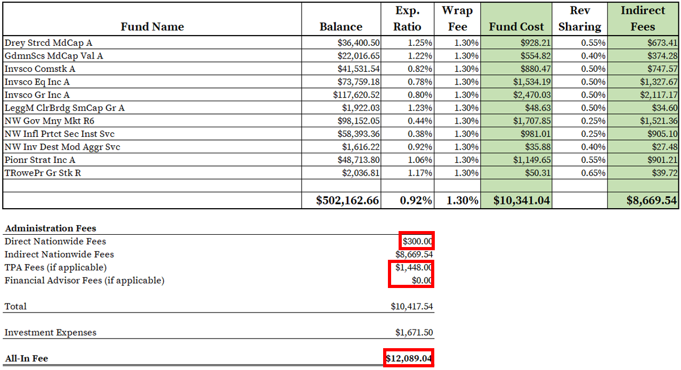Click the Financial Advisor Fees $0.00 cell

click(421, 280)
